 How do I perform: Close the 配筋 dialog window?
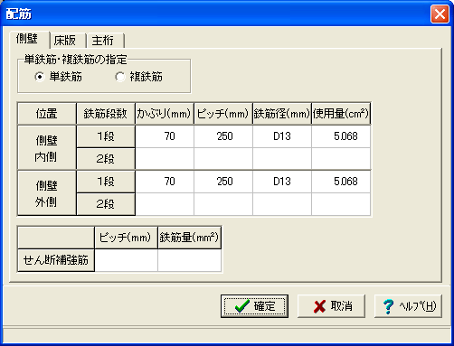[x=440, y=14]
